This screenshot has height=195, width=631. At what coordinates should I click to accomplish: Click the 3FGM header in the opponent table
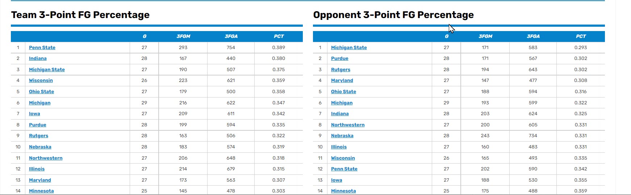coord(485,36)
